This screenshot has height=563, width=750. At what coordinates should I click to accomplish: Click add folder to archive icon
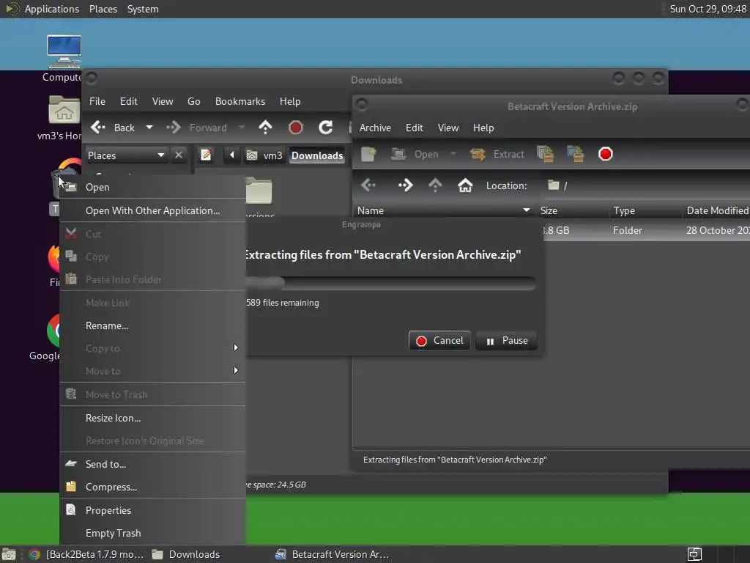pos(576,154)
